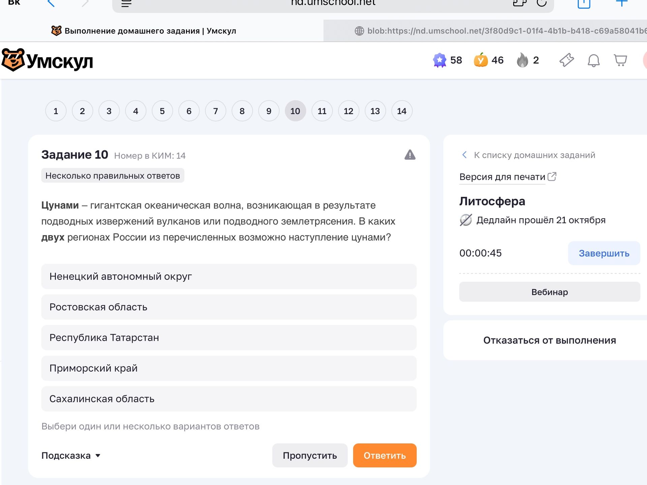The image size is (647, 485).
Task: Submit with the Ответить button
Action: pos(384,455)
